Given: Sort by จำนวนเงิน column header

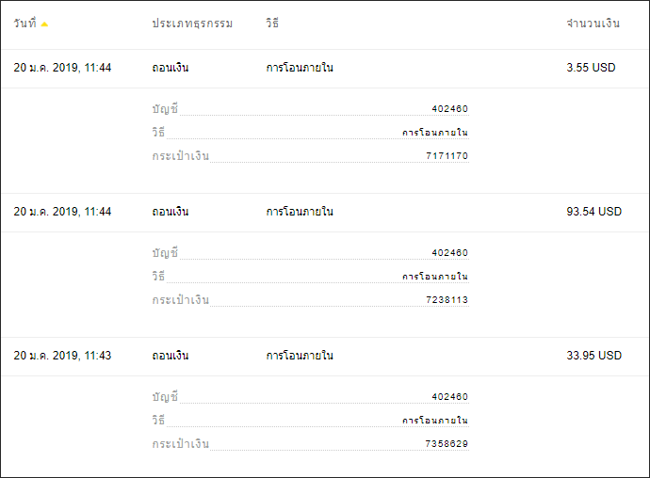Looking at the screenshot, I should point(593,24).
